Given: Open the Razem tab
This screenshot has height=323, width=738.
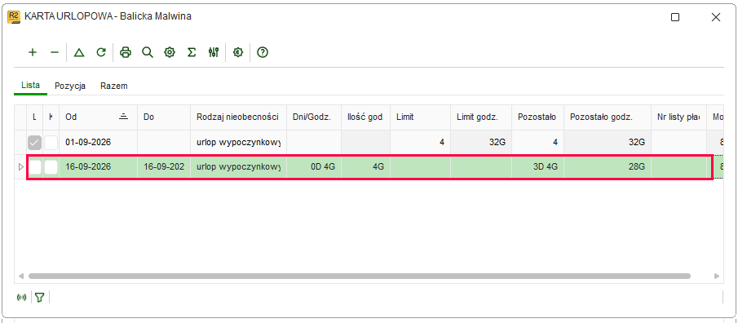Looking at the screenshot, I should (114, 86).
